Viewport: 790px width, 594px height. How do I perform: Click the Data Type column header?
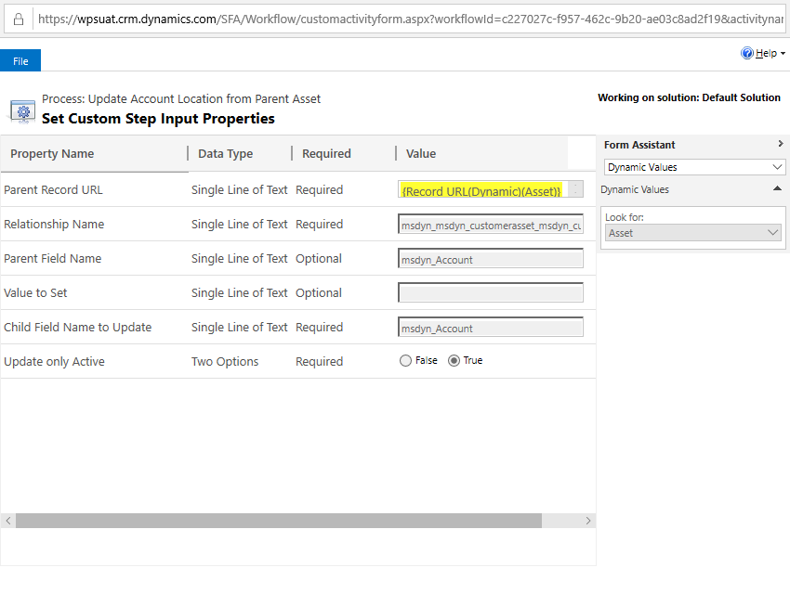tap(225, 153)
